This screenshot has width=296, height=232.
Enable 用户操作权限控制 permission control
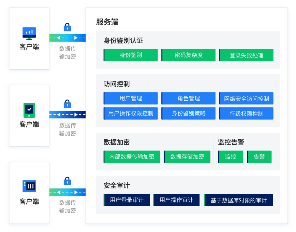(x=130, y=113)
